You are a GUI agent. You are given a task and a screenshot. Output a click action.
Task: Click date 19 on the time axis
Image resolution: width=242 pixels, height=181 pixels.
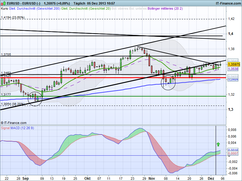64,179
